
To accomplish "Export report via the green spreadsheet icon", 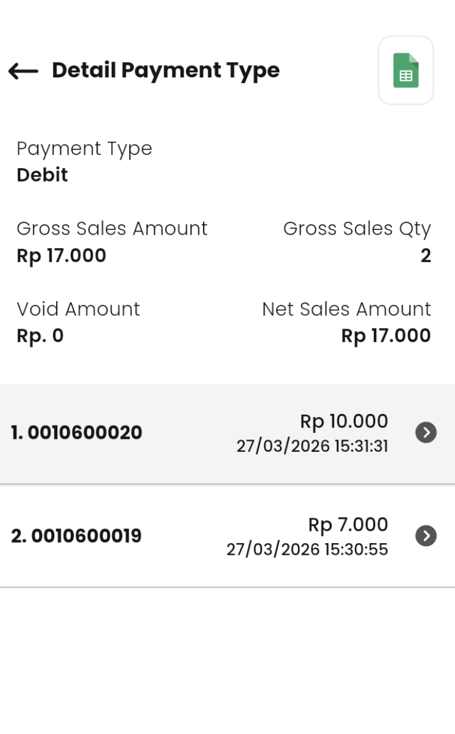I will (406, 71).
